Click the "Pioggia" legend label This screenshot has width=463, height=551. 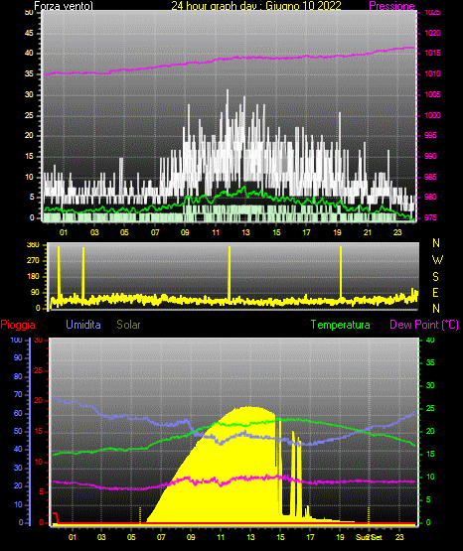[18, 325]
